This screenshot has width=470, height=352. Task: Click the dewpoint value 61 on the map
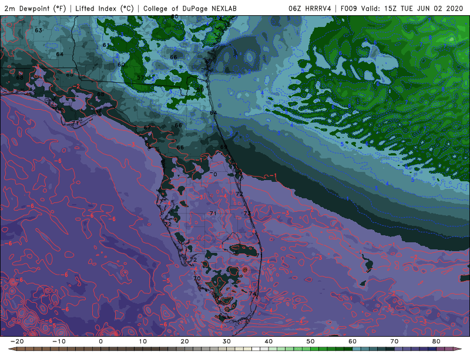pos(106,45)
